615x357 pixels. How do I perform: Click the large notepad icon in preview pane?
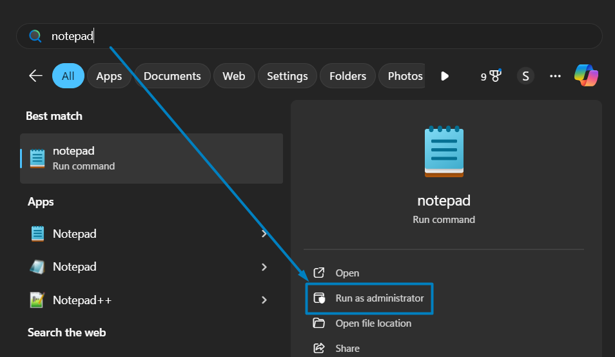tap(444, 151)
